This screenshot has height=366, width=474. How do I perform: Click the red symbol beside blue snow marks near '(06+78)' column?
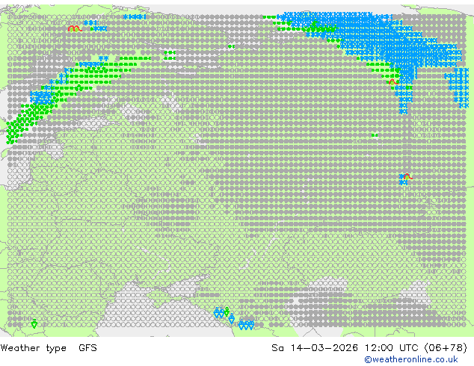click(407, 176)
